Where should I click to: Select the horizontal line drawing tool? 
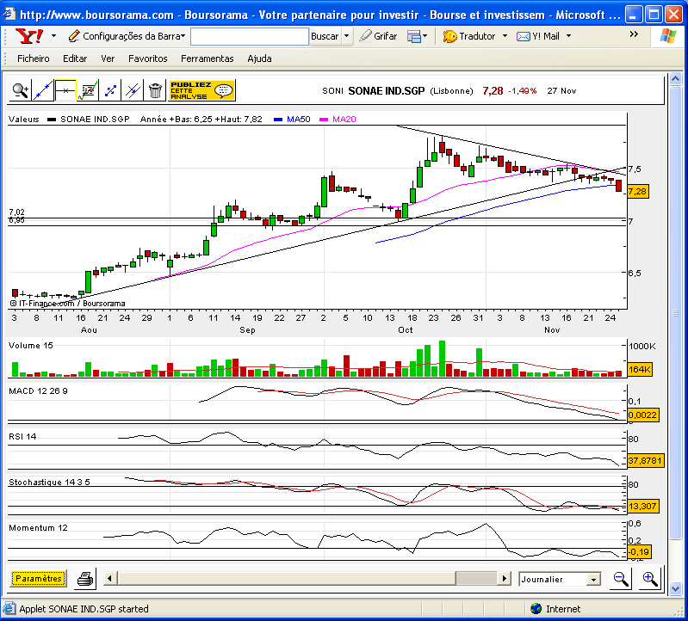[65, 90]
